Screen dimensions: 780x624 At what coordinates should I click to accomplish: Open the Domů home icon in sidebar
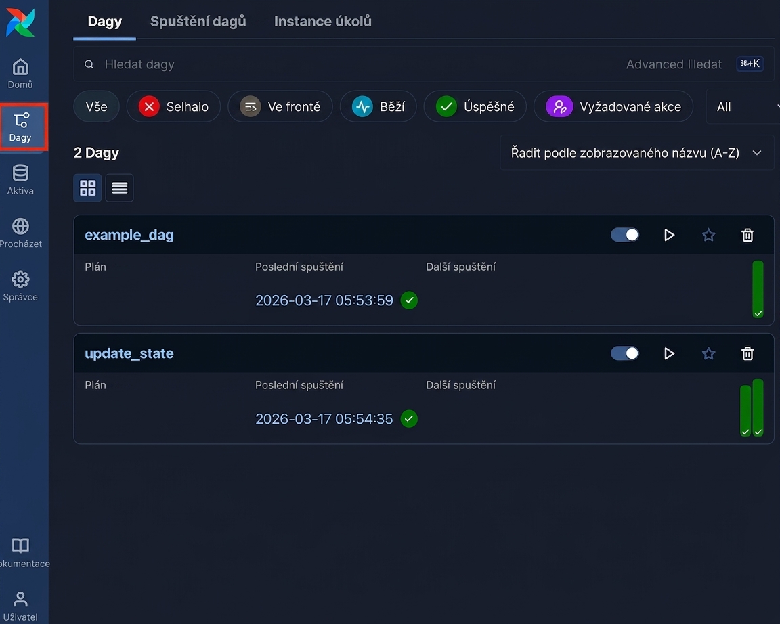pyautogui.click(x=20, y=74)
